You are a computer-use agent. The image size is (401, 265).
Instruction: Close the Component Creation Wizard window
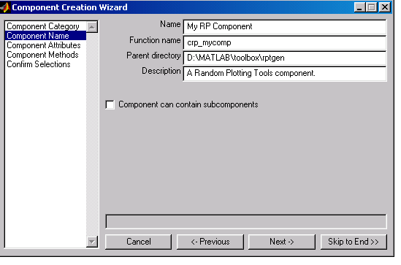(x=385, y=7)
